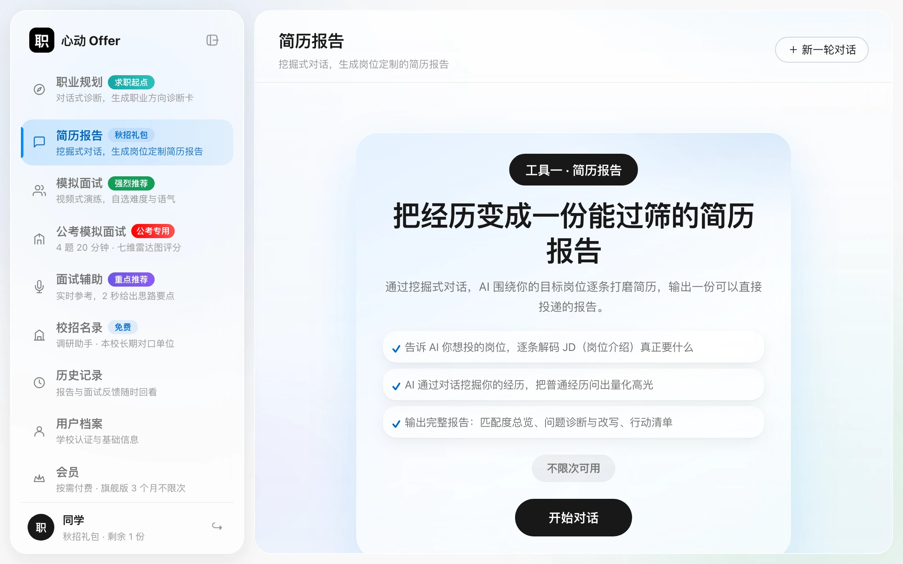Open the 校招名录 menu item

click(x=127, y=335)
